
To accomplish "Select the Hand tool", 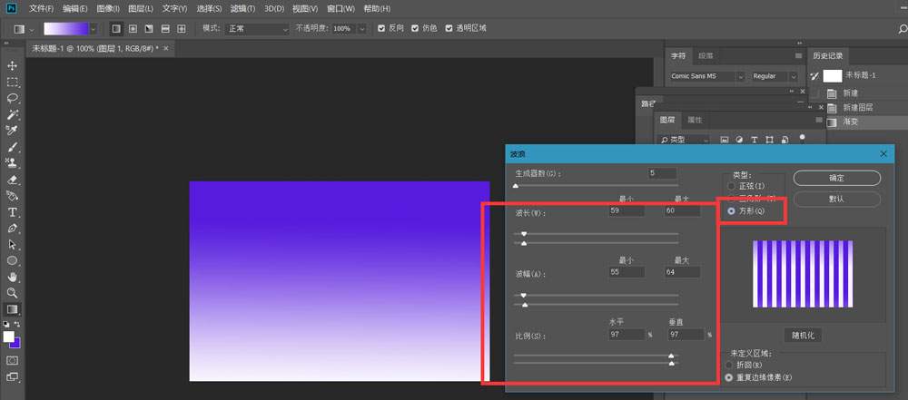I will 13,277.
